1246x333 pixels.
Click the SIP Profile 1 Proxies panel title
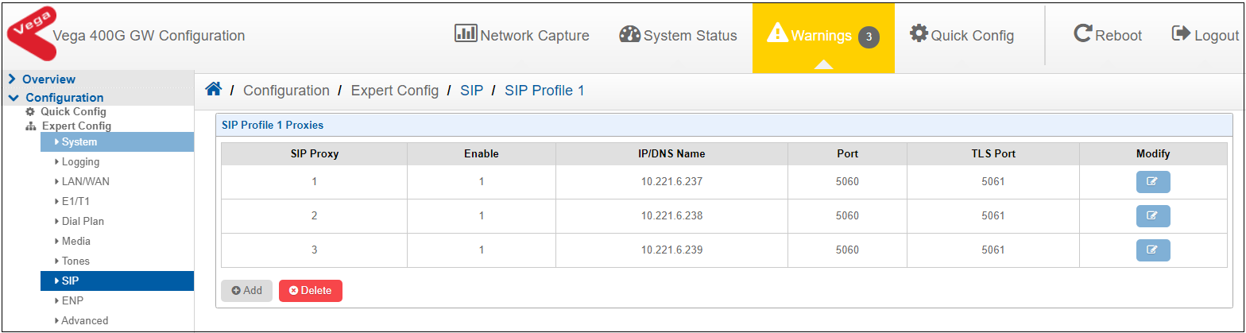pyautogui.click(x=272, y=126)
